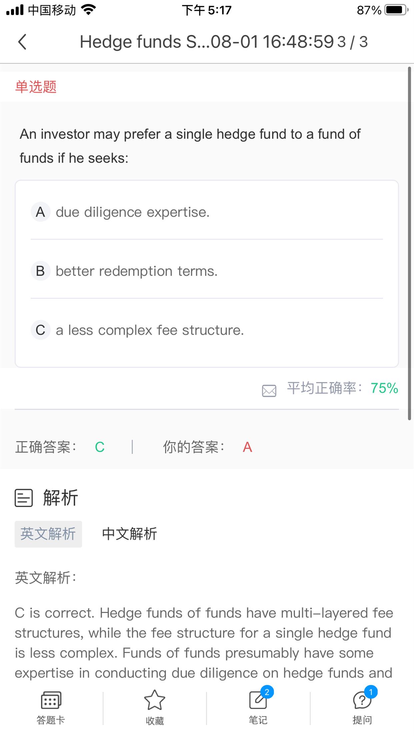
Task: Tap the star favorite (收藏) icon
Action: coord(155,700)
